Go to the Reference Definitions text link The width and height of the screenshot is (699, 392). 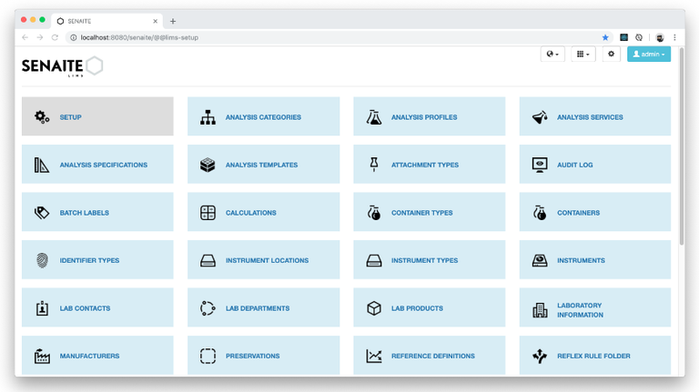433,356
